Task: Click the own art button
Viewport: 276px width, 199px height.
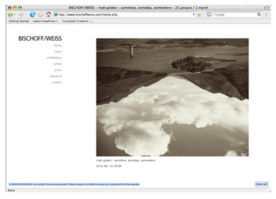Action: (262, 184)
